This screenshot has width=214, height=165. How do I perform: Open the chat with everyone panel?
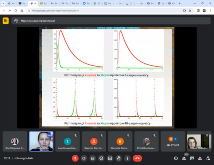click(x=192, y=158)
